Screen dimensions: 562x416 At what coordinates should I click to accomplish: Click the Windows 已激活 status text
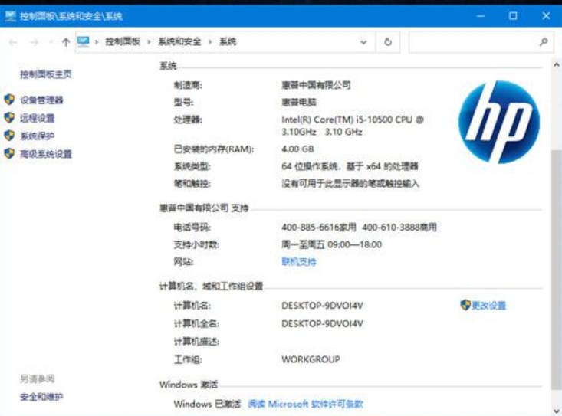click(x=207, y=404)
